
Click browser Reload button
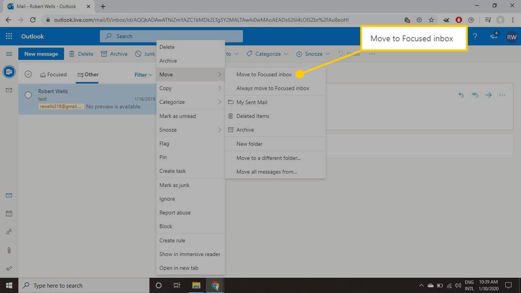33,20
